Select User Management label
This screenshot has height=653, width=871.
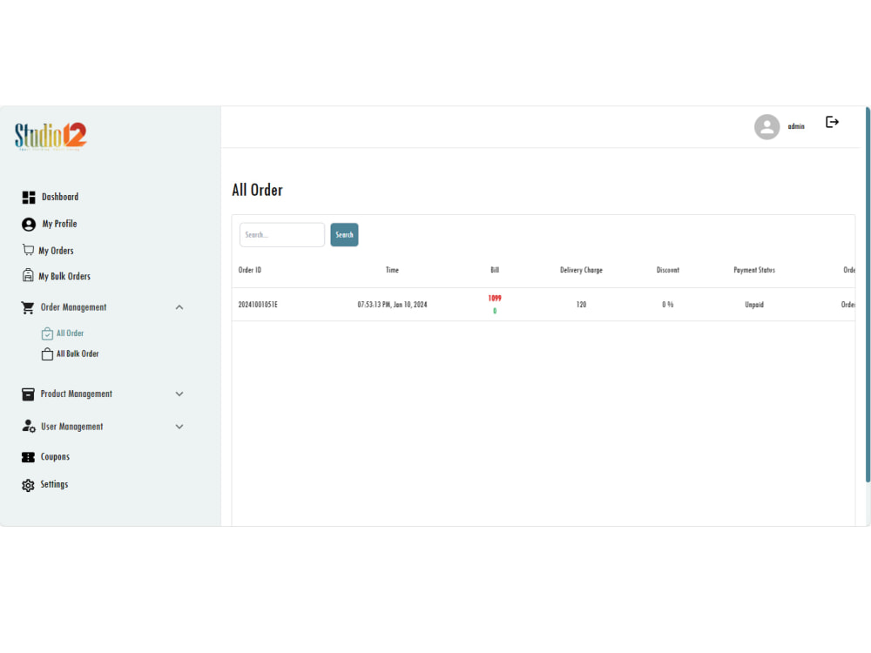coord(71,427)
